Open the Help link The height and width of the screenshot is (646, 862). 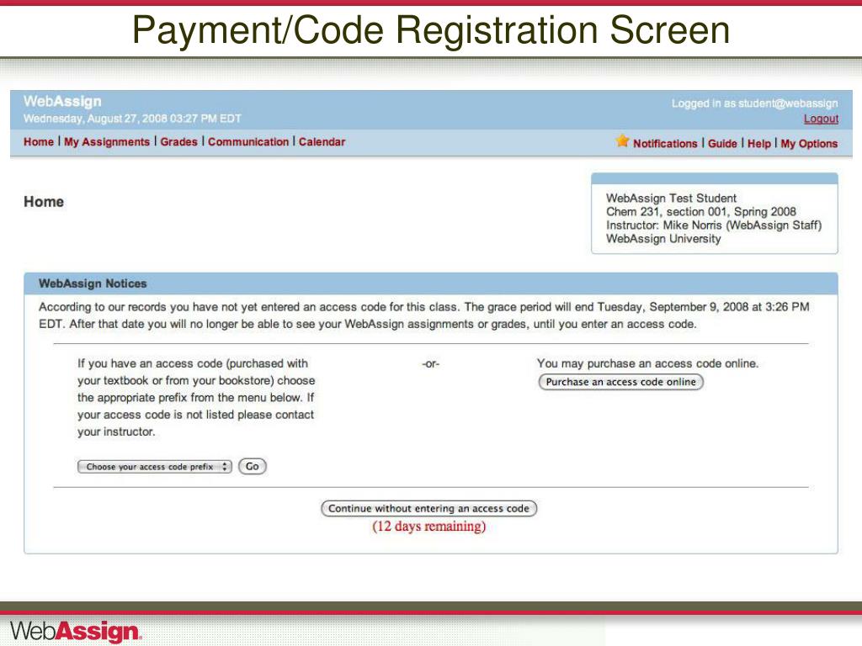point(758,143)
